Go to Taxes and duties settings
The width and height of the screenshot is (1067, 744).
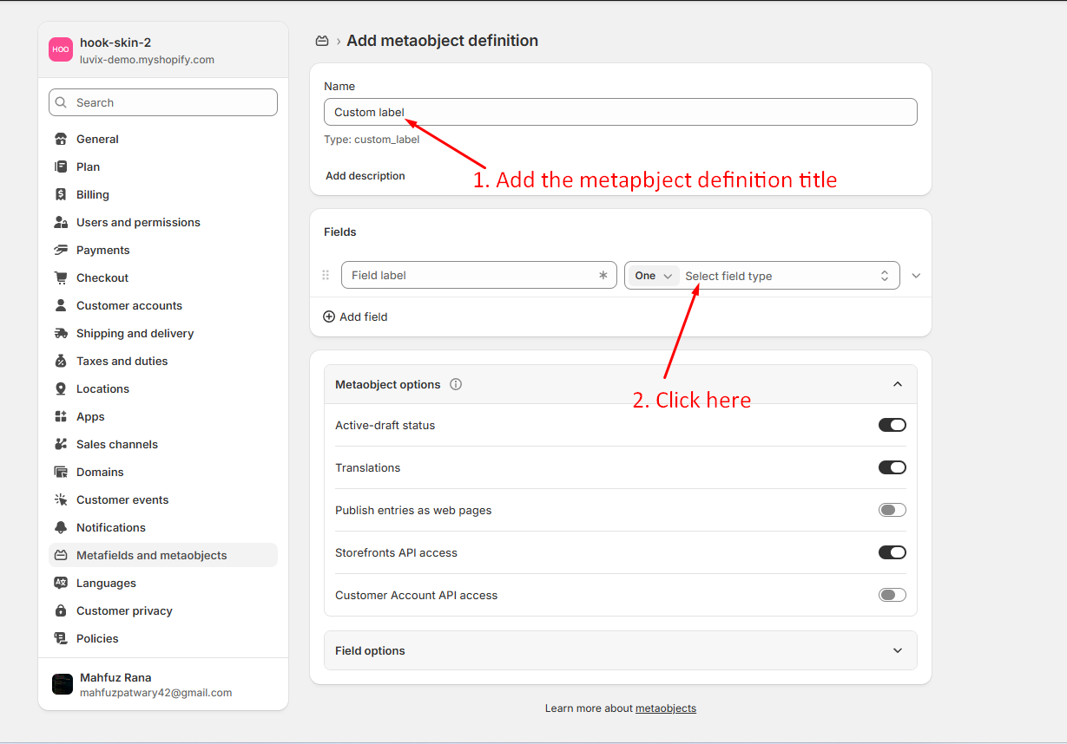pyautogui.click(x=122, y=361)
